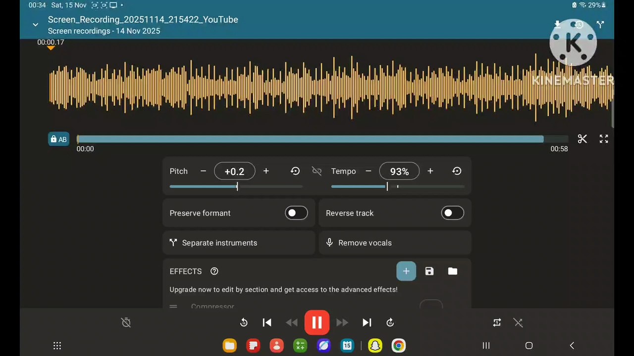Decrease tempo with the minus button
The height and width of the screenshot is (356, 634).
pos(369,171)
